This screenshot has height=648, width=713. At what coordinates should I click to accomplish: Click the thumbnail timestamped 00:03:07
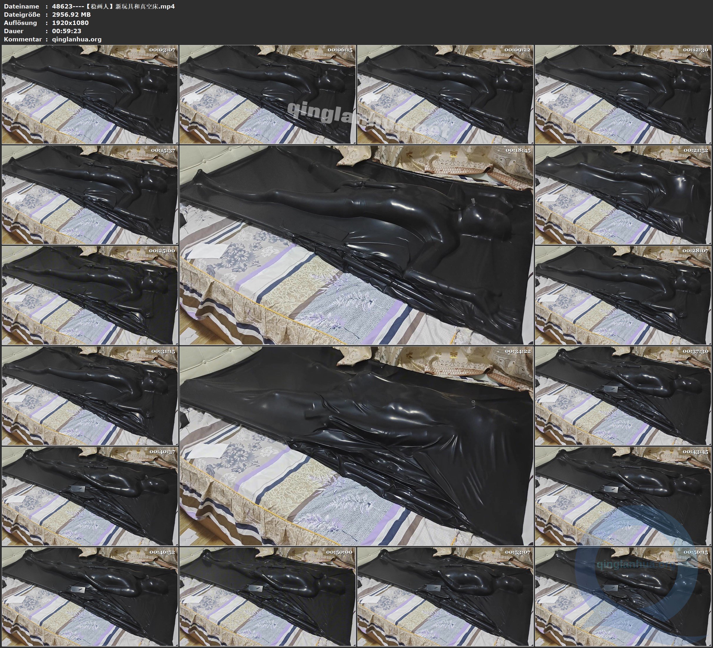(x=90, y=95)
